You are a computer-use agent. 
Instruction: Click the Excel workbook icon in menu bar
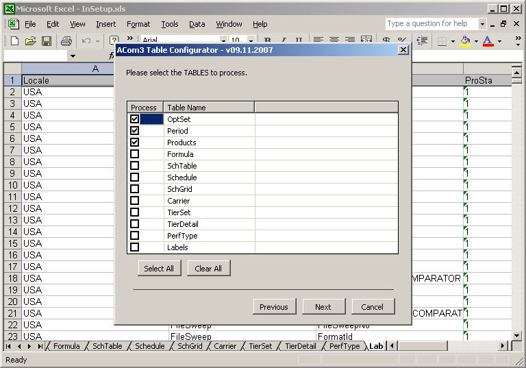pos(13,23)
